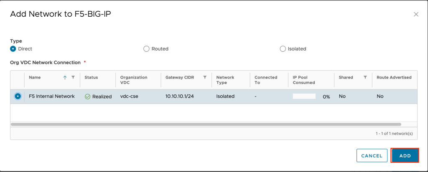The image size is (428, 172).
Task: Pick the Isolated type radio button
Action: [283, 49]
